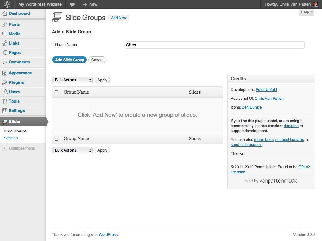
Task: Click the Collapse menu arrow icon
Action: point(5,148)
